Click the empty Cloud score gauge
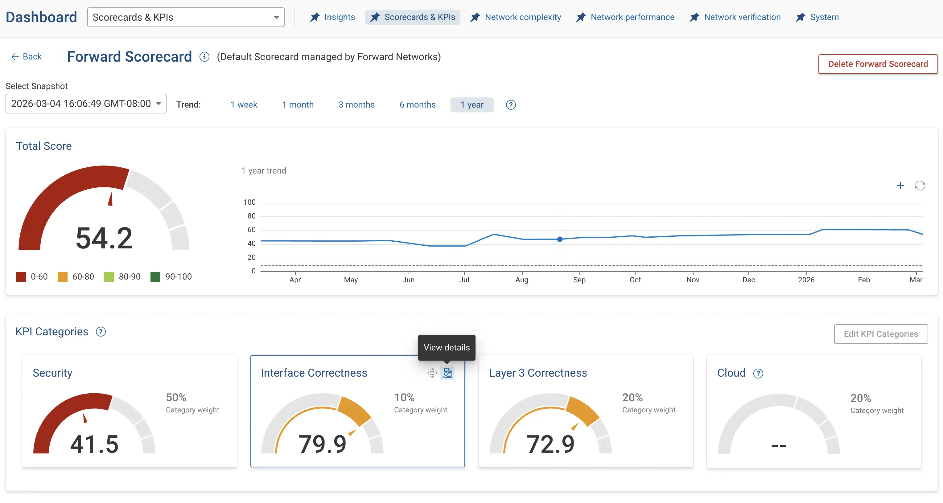Viewport: 943px width, 503px height. 779,424
